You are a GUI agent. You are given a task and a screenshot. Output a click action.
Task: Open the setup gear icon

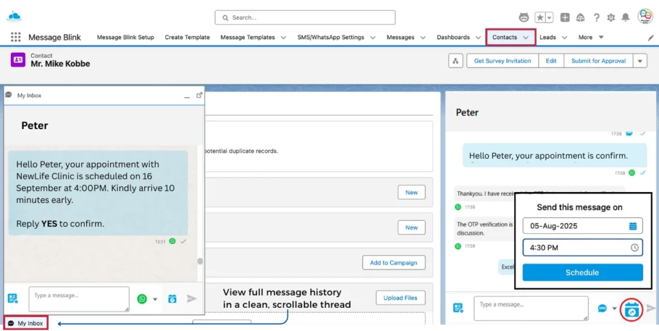[611, 17]
